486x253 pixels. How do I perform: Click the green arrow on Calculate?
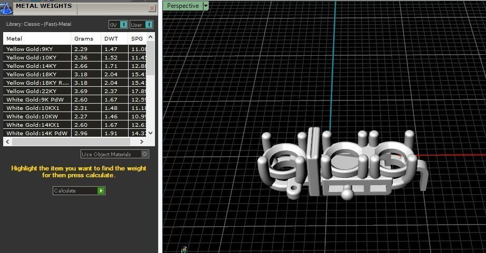pos(101,190)
